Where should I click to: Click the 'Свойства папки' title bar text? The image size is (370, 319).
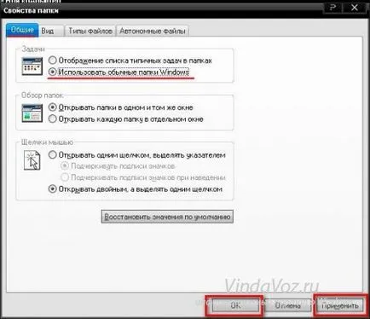point(31,11)
